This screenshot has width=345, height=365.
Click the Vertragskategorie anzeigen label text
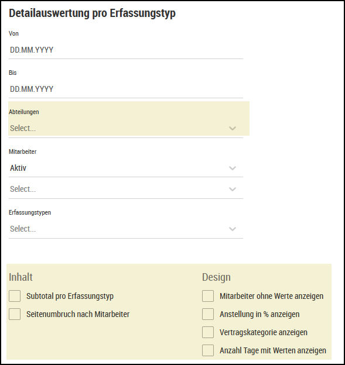264,332
